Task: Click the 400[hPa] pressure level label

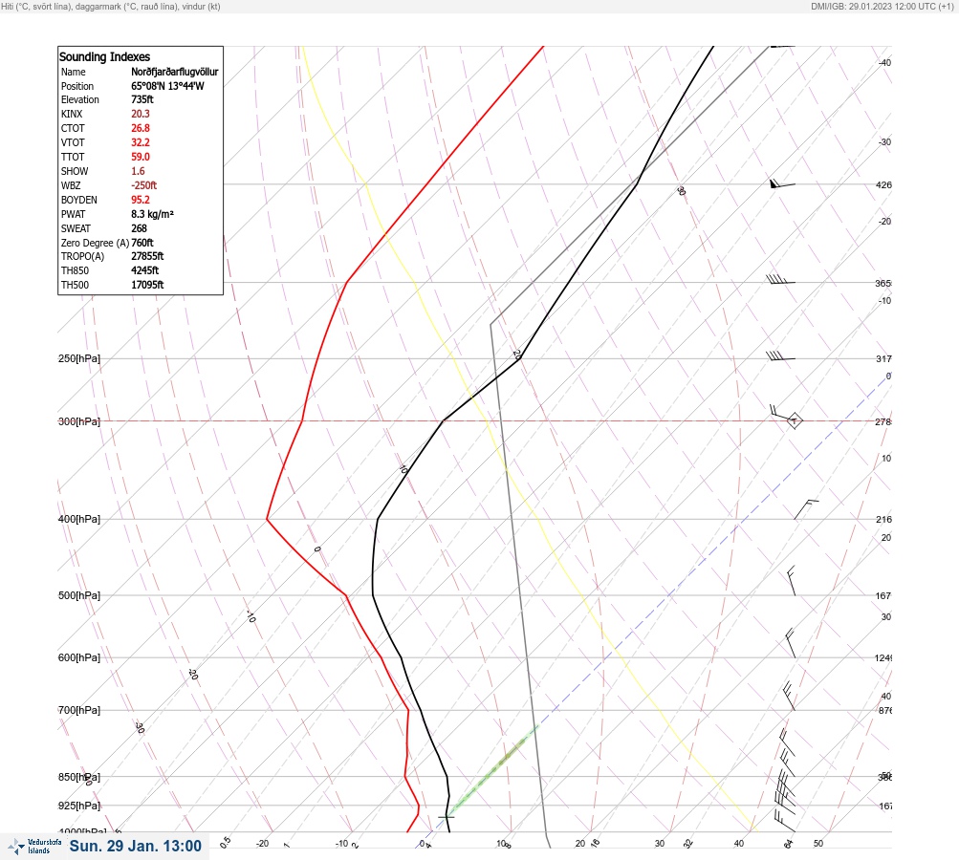Action: tap(79, 519)
